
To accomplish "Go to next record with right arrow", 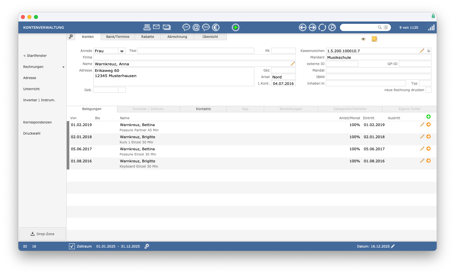I will coord(312,27).
